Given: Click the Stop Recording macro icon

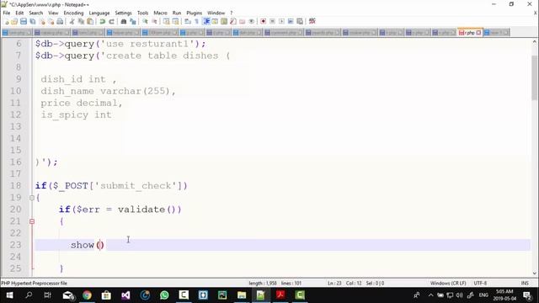Looking at the screenshot, I should tap(272, 22).
